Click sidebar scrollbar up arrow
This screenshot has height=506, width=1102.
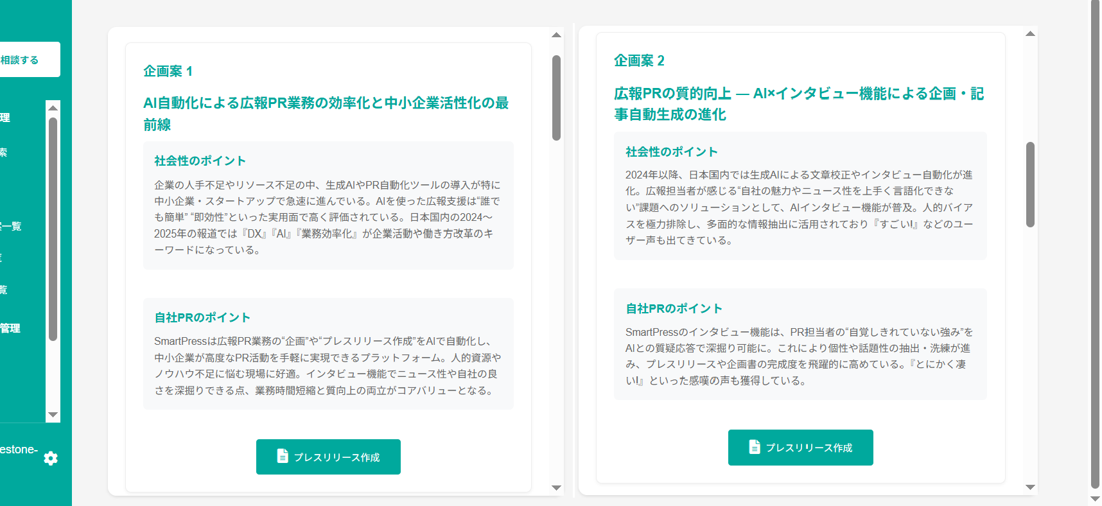pos(53,107)
